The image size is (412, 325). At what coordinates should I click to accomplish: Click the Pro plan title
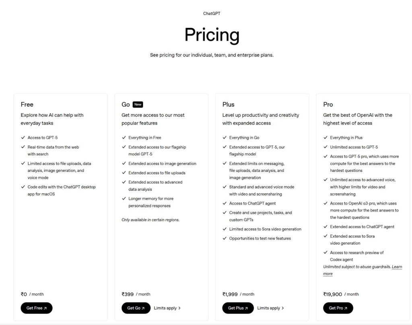pyautogui.click(x=328, y=104)
